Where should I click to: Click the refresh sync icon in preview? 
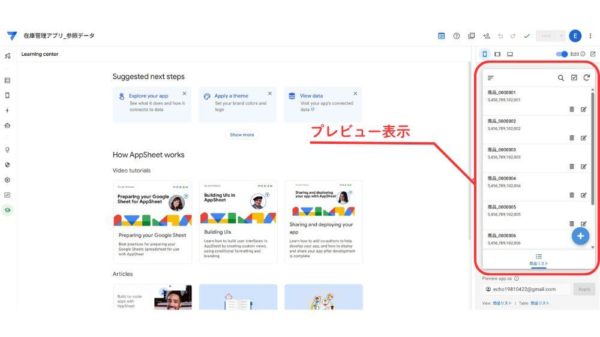[x=587, y=77]
